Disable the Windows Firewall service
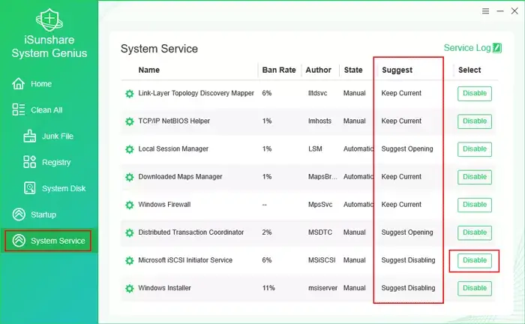The width and height of the screenshot is (525, 324). tap(475, 205)
